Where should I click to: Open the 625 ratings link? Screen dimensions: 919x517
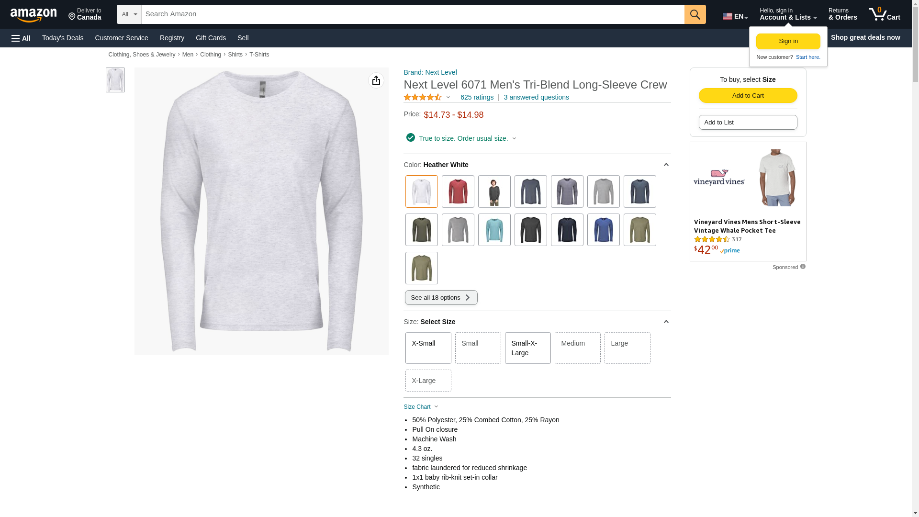click(477, 97)
